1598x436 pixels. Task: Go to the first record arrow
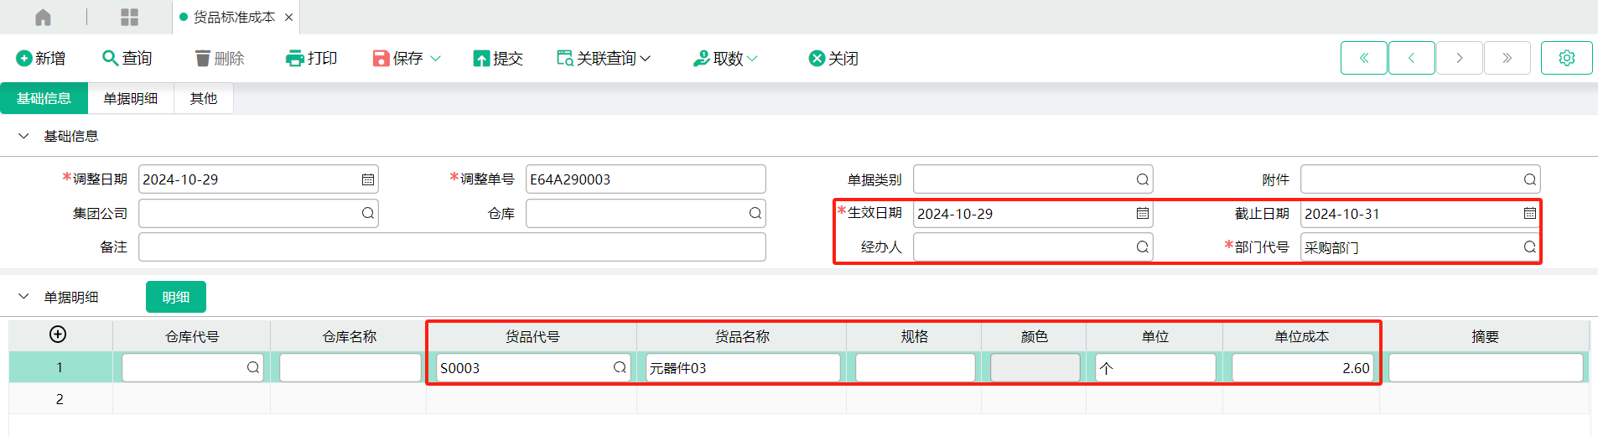pos(1363,58)
